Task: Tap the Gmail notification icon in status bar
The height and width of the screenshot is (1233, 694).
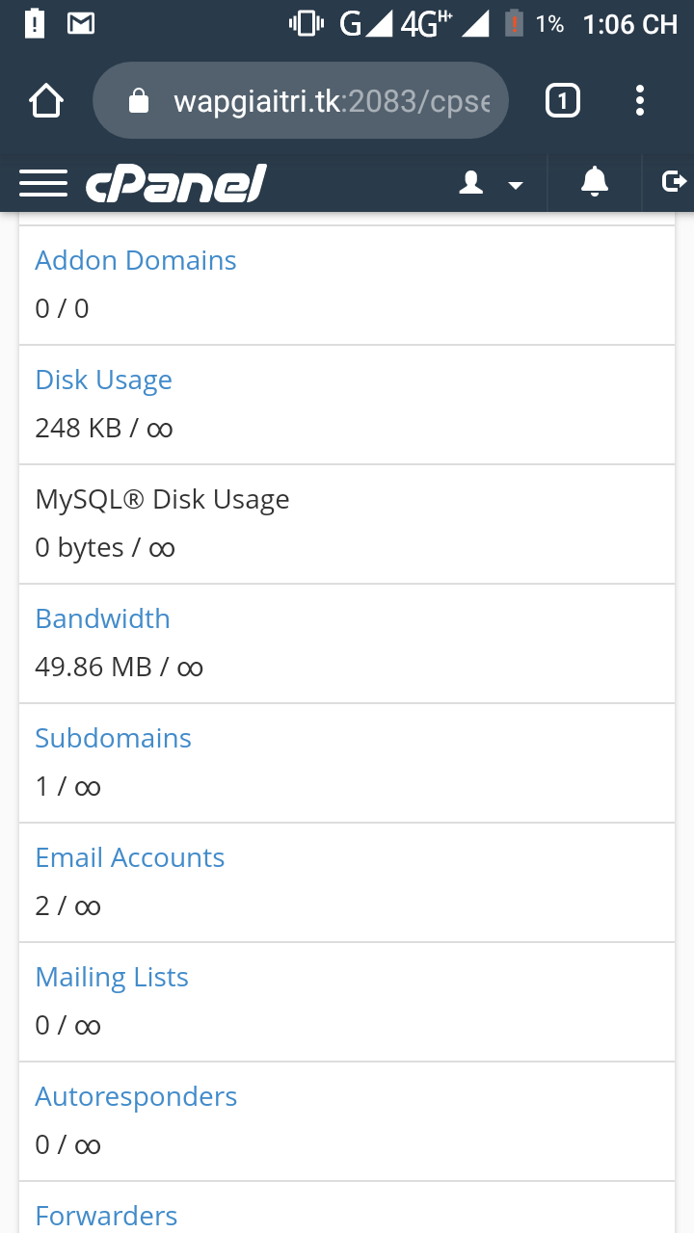Action: [x=81, y=24]
